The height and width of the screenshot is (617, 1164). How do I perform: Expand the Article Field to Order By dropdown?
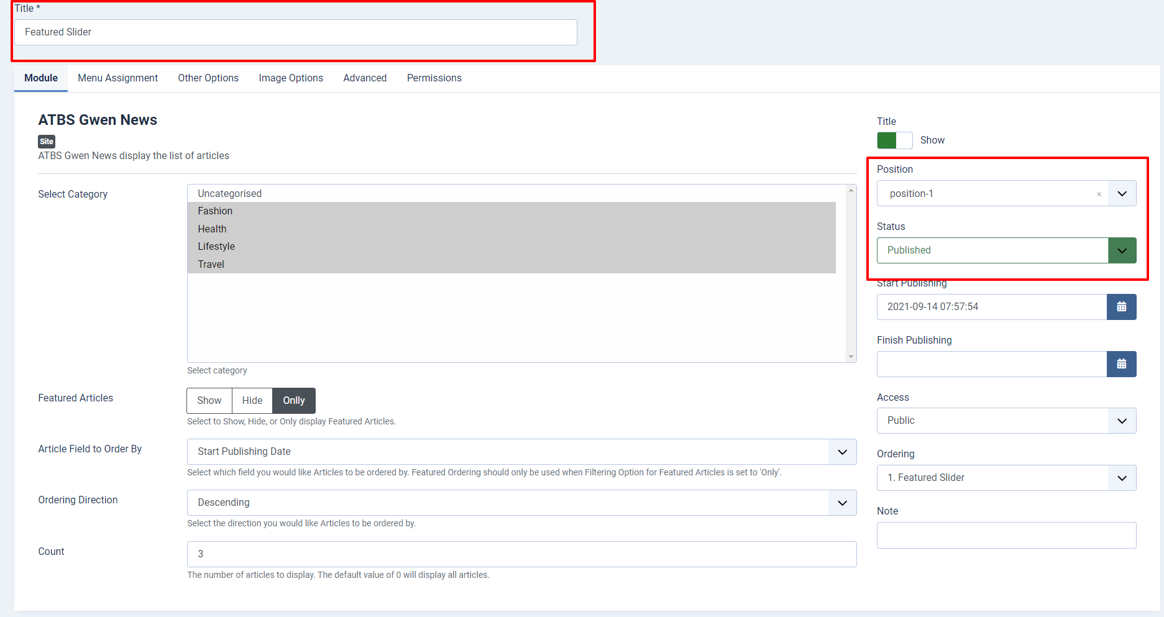point(842,452)
